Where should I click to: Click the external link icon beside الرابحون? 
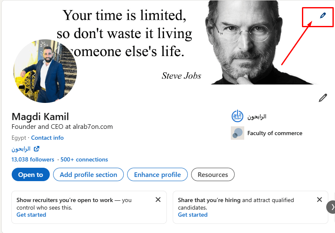coord(37,149)
